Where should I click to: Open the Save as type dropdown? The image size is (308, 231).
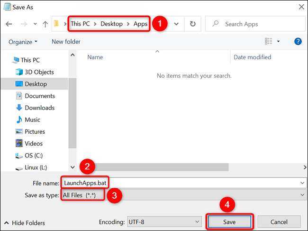pos(183,195)
